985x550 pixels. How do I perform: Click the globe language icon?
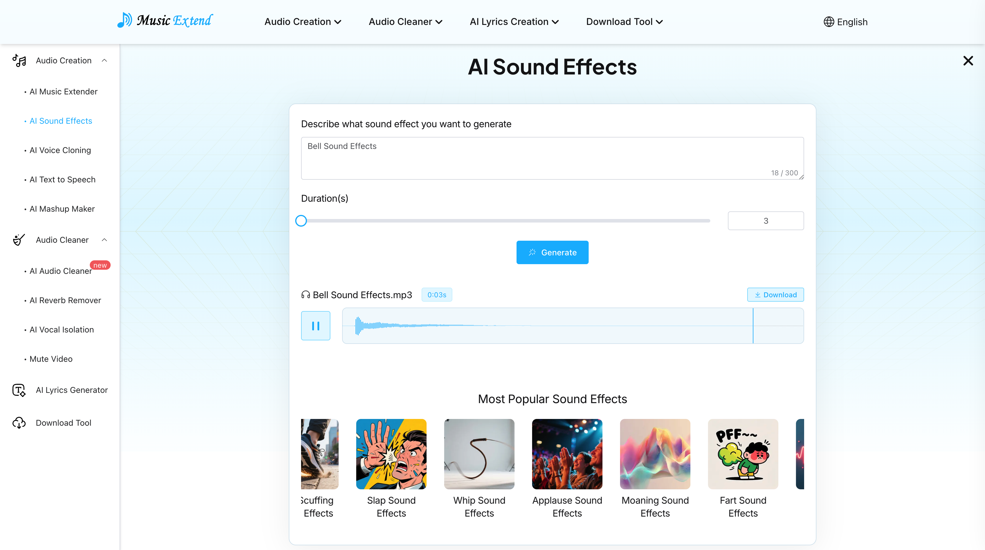[829, 22]
